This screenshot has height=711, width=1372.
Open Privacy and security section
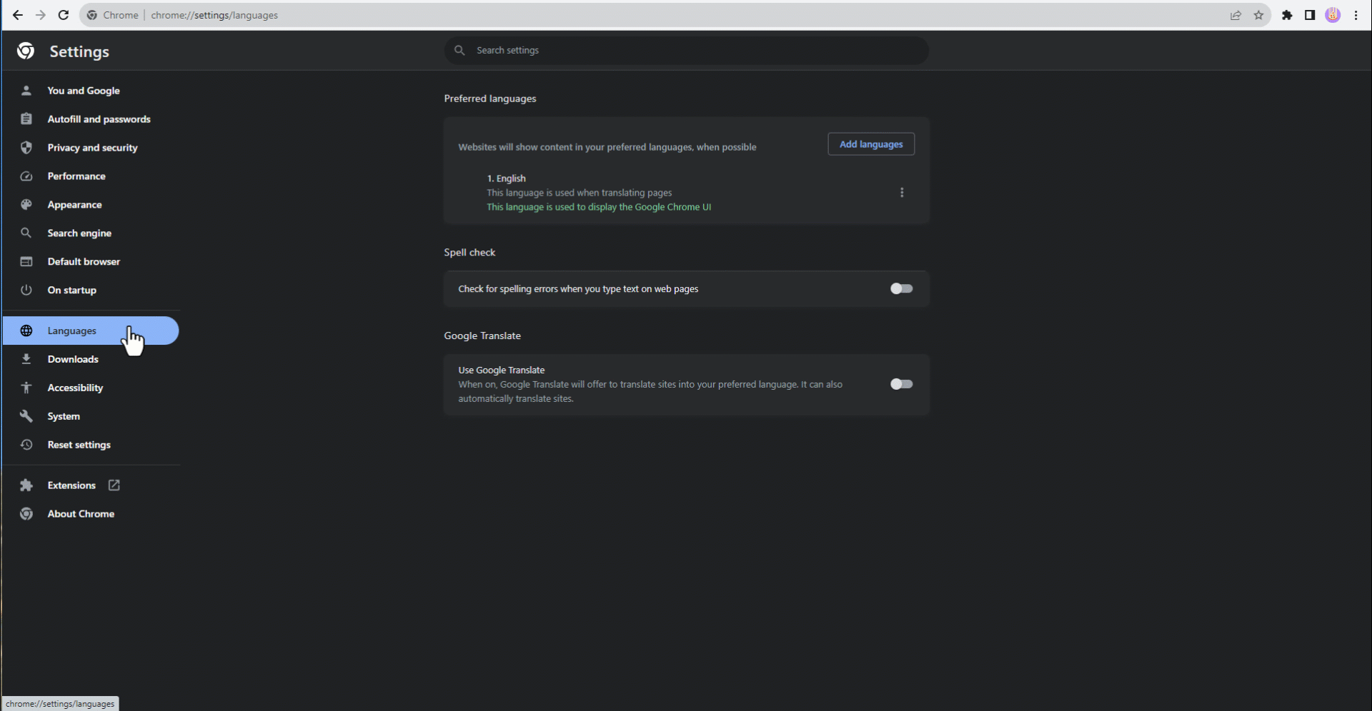92,148
